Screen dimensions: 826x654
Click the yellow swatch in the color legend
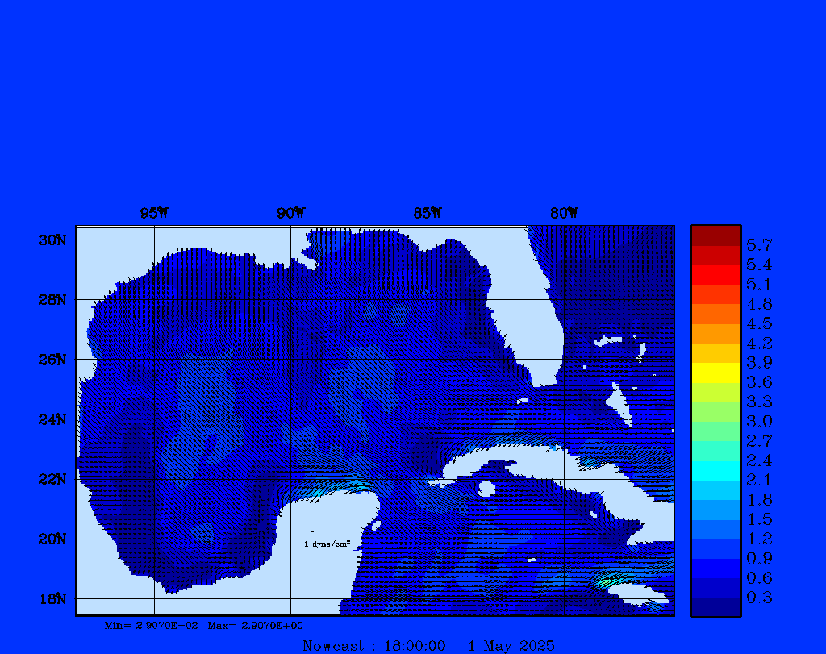click(x=715, y=373)
